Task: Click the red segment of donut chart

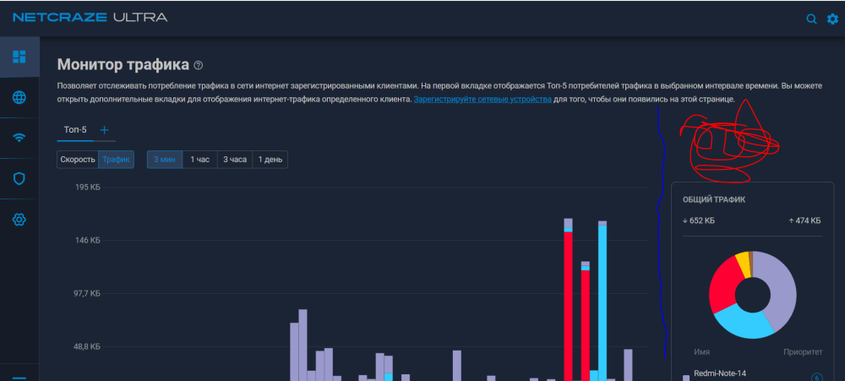Action: 723,285
